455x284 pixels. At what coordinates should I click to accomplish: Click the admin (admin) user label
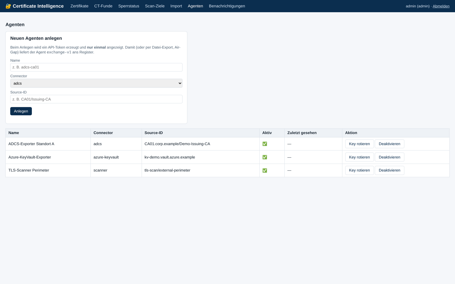[x=417, y=6]
